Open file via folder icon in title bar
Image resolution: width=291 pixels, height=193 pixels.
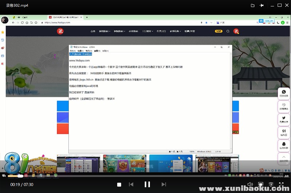[252, 5]
